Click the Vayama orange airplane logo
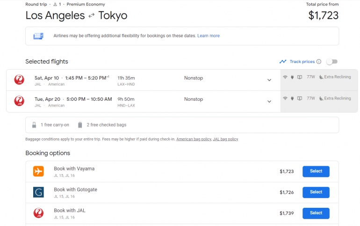This screenshot has width=360, height=226. [38, 171]
